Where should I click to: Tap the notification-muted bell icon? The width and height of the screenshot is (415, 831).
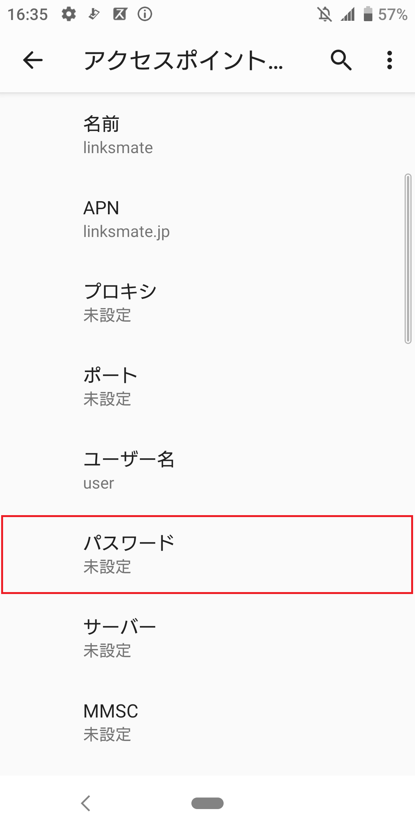(325, 14)
